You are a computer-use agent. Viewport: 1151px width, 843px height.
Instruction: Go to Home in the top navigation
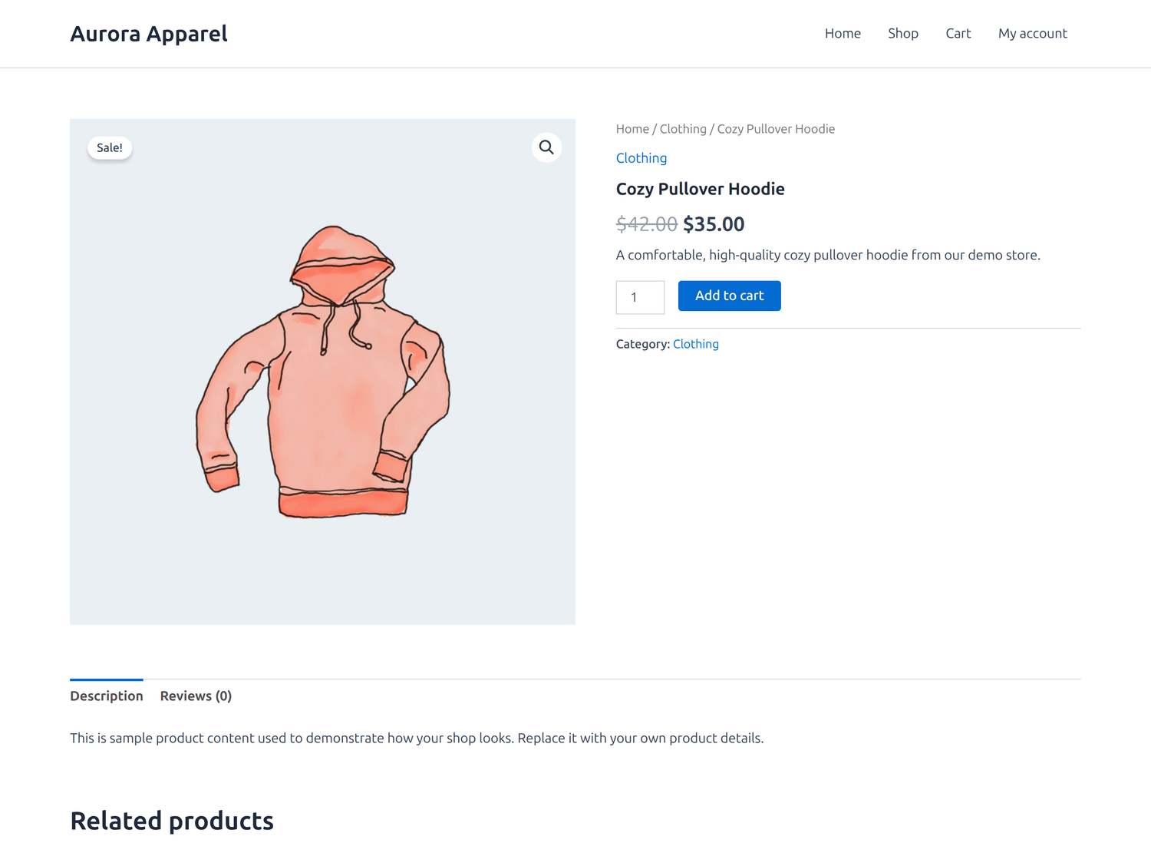(843, 33)
